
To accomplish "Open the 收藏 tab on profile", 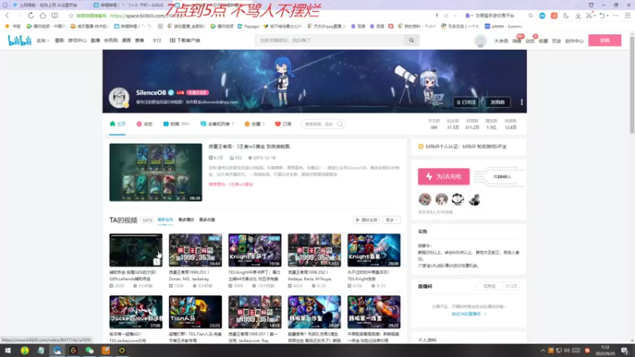I will [x=254, y=124].
